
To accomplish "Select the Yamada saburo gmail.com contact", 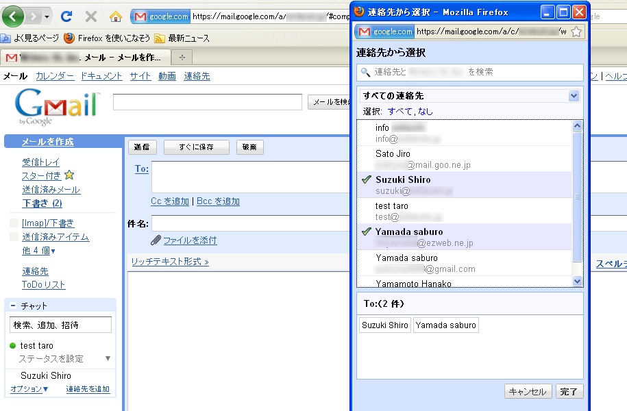I will [465, 262].
